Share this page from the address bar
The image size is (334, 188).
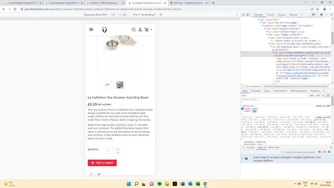click(312, 9)
